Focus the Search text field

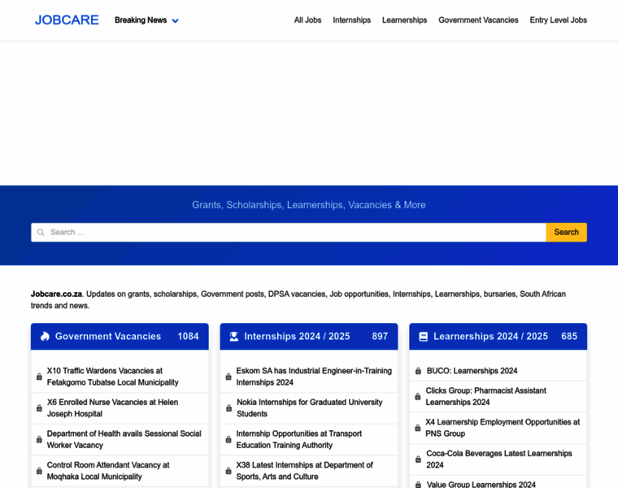(x=289, y=232)
